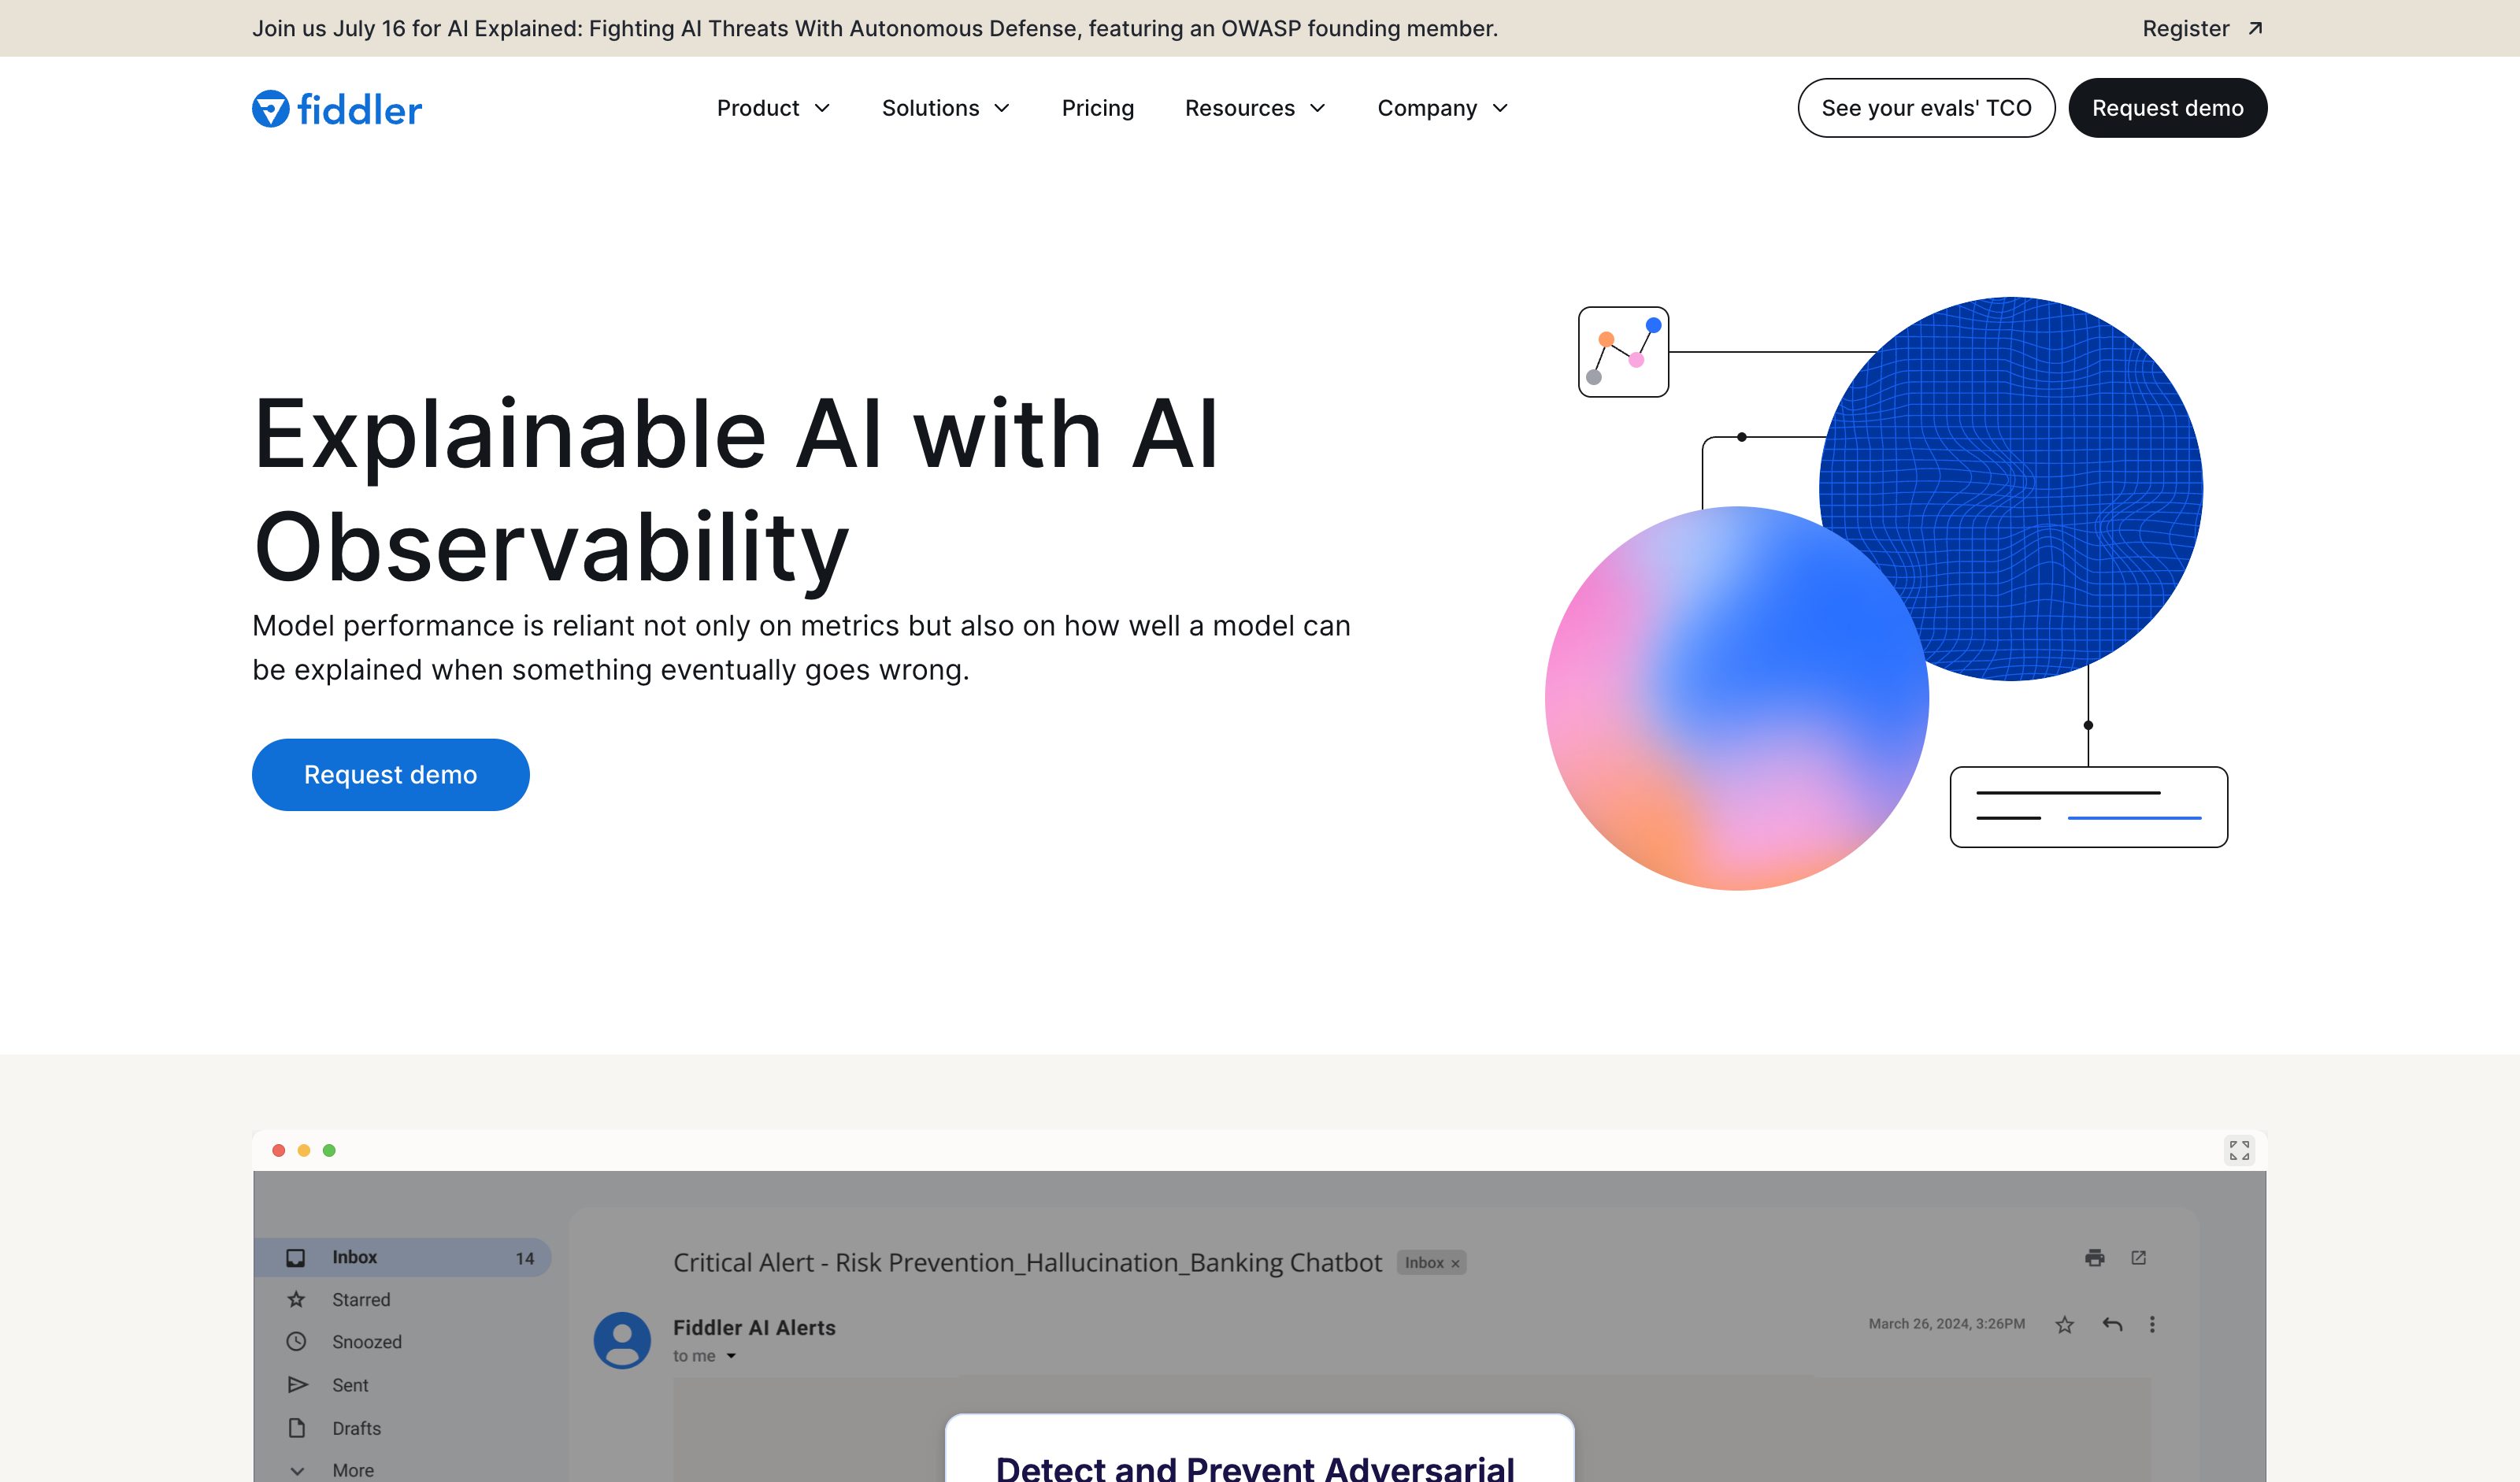This screenshot has height=1482, width=2520.
Task: Star the Fiddler AI Alerts email
Action: [2064, 1324]
